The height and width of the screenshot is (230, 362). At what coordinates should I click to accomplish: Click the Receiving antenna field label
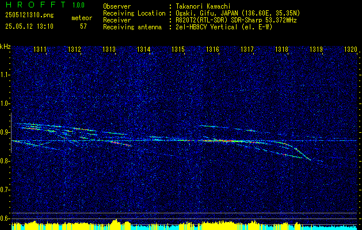[x=132, y=27]
